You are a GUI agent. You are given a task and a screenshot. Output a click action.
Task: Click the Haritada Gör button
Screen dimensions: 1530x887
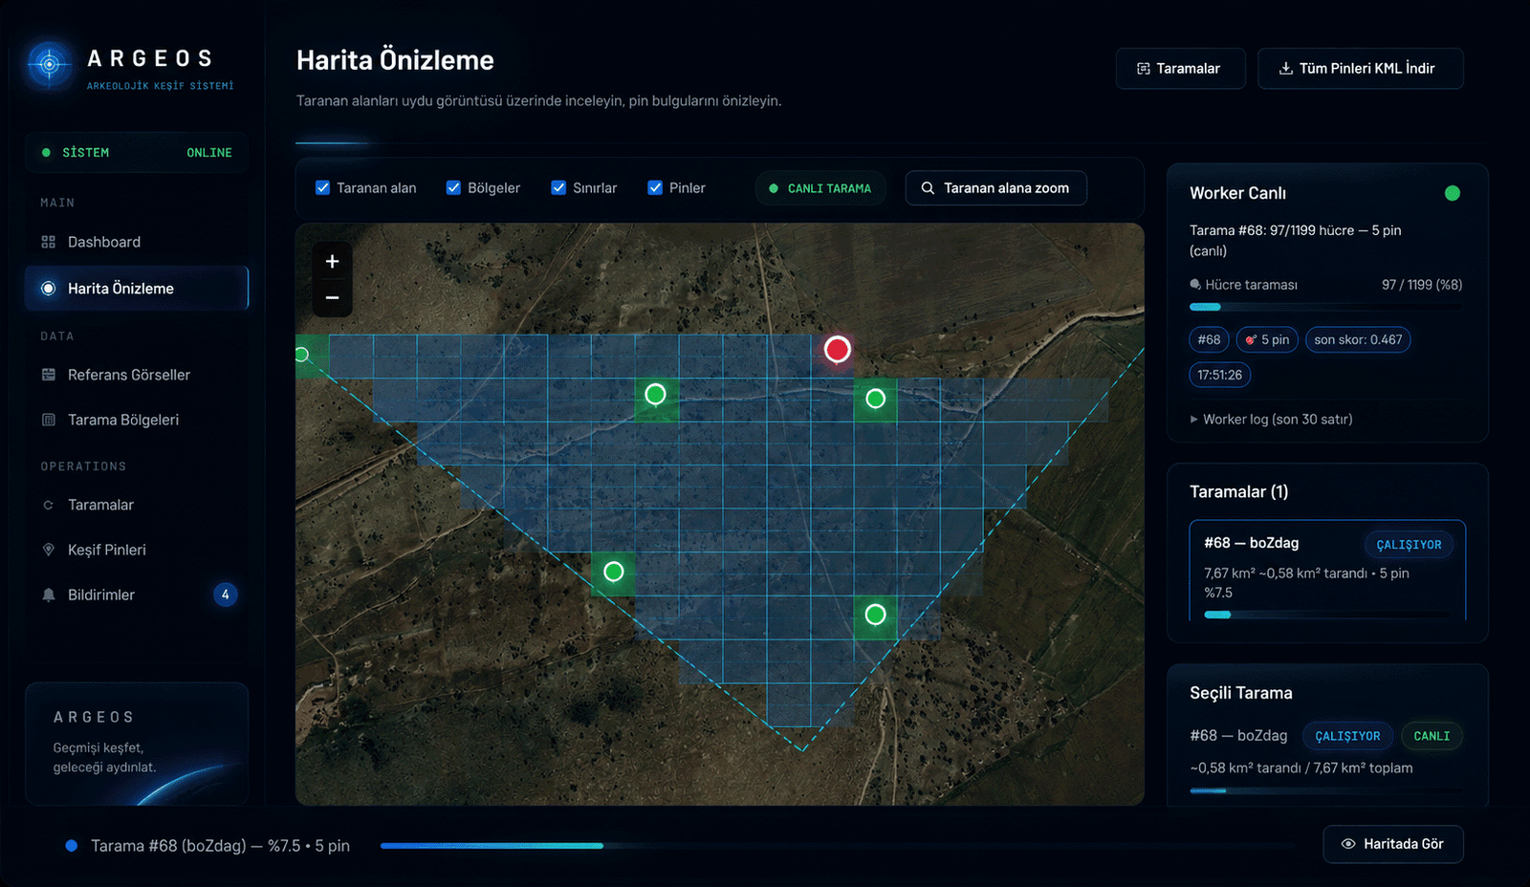click(1393, 844)
